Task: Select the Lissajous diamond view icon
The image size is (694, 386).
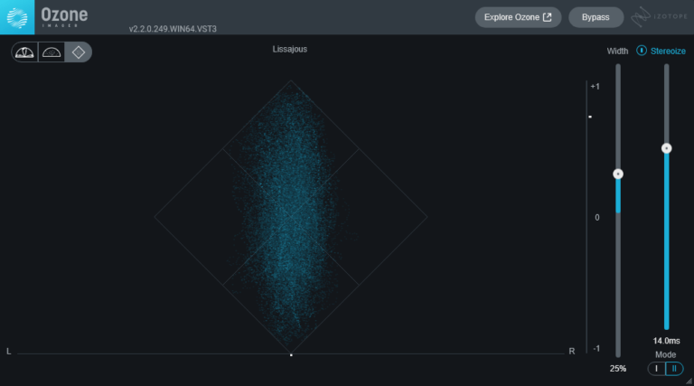Action: point(79,52)
